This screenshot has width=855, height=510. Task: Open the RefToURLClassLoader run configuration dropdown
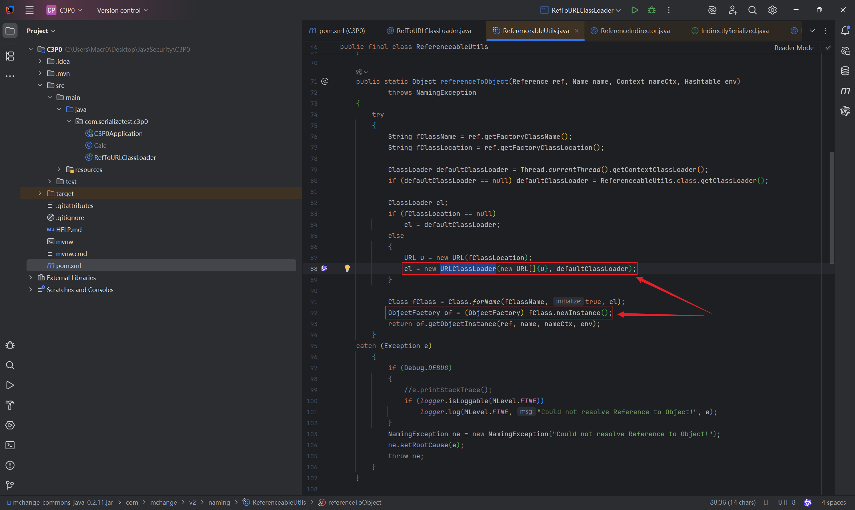(x=580, y=10)
